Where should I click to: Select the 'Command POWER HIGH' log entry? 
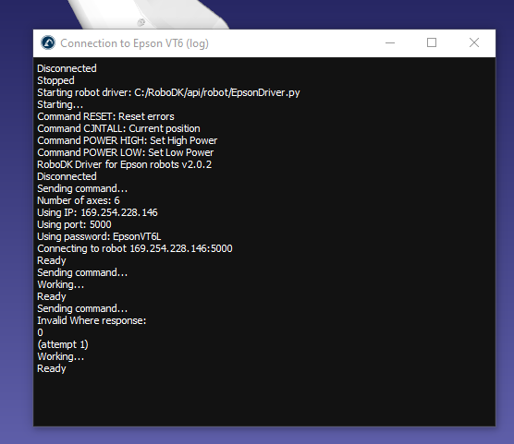tap(128, 141)
